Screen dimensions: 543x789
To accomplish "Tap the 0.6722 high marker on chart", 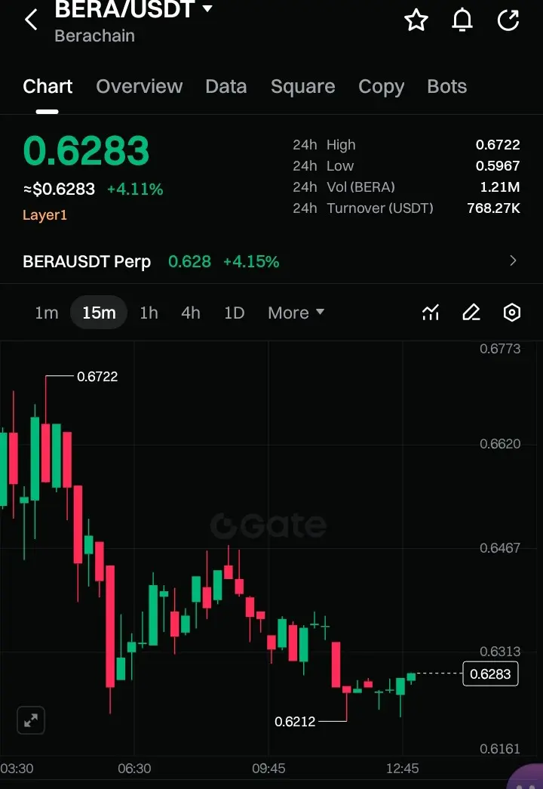I will [97, 377].
